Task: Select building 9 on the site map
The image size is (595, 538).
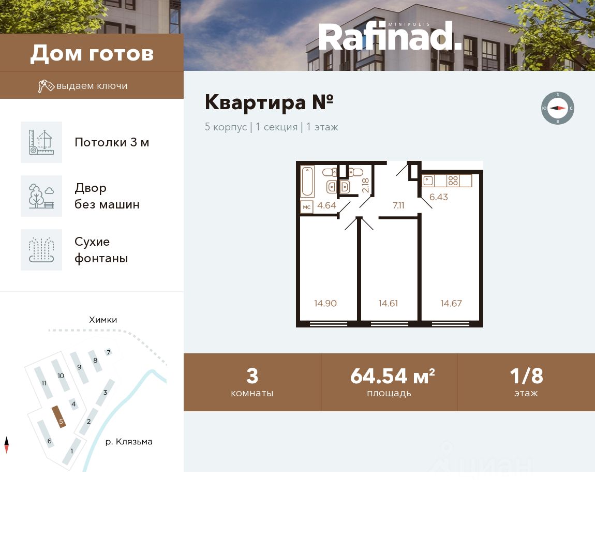Action: point(79,367)
